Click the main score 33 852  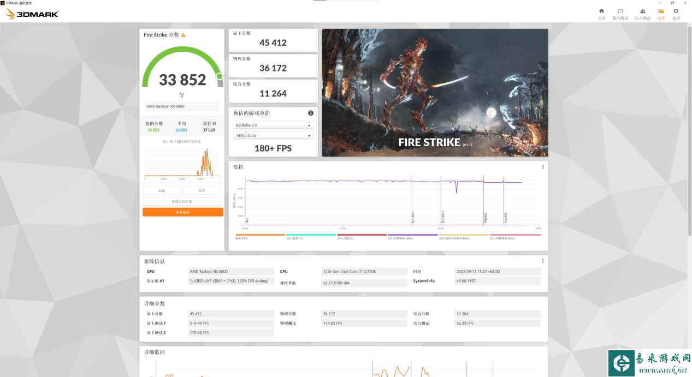[x=182, y=80]
